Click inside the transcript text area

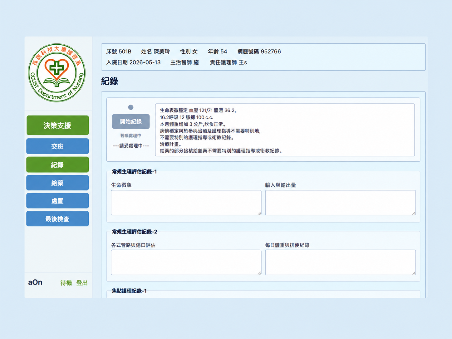click(285, 130)
